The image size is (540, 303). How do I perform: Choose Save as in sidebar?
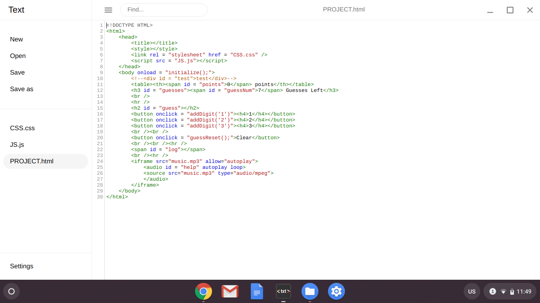[22, 89]
